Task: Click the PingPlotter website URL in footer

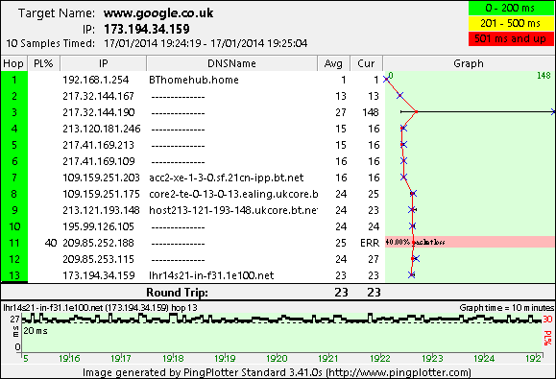Action: point(399,372)
